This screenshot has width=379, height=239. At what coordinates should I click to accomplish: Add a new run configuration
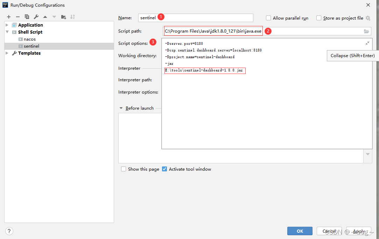tap(8, 16)
